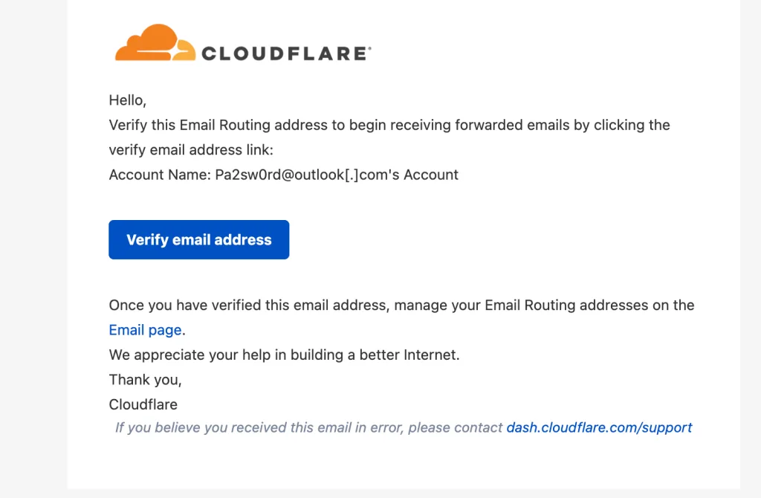Click the Thank you closing line
Screen dimensions: 761x498
coord(144,379)
